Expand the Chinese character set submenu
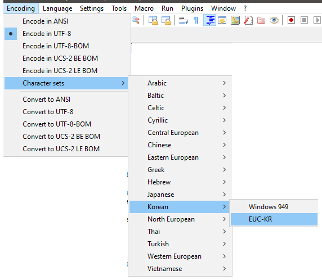 [x=180, y=145]
